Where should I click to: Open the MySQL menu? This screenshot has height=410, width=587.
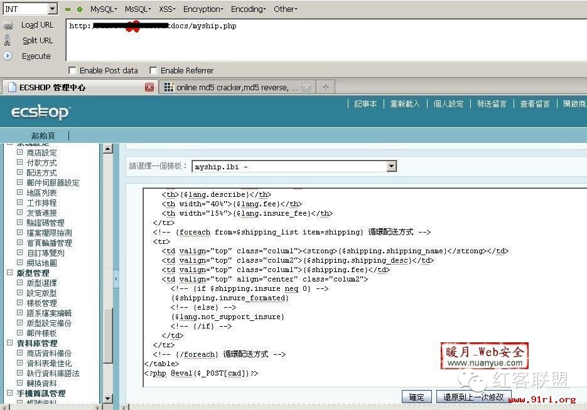pos(104,9)
